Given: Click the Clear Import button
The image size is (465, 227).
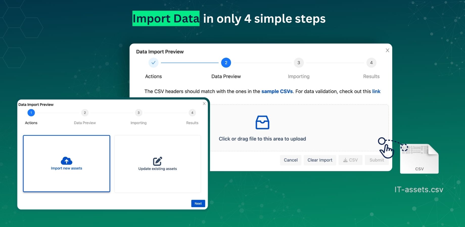Looking at the screenshot, I should coord(320,160).
